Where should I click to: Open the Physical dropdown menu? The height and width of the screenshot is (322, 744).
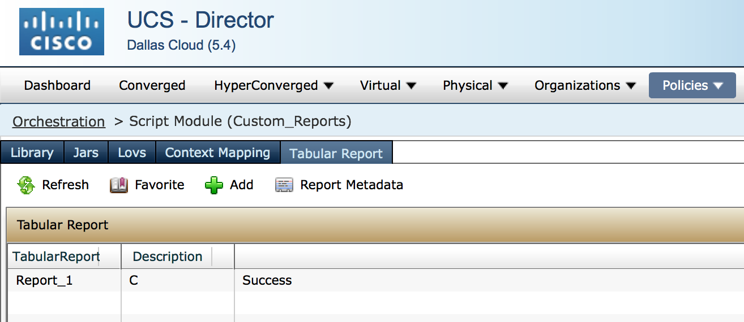(x=475, y=85)
